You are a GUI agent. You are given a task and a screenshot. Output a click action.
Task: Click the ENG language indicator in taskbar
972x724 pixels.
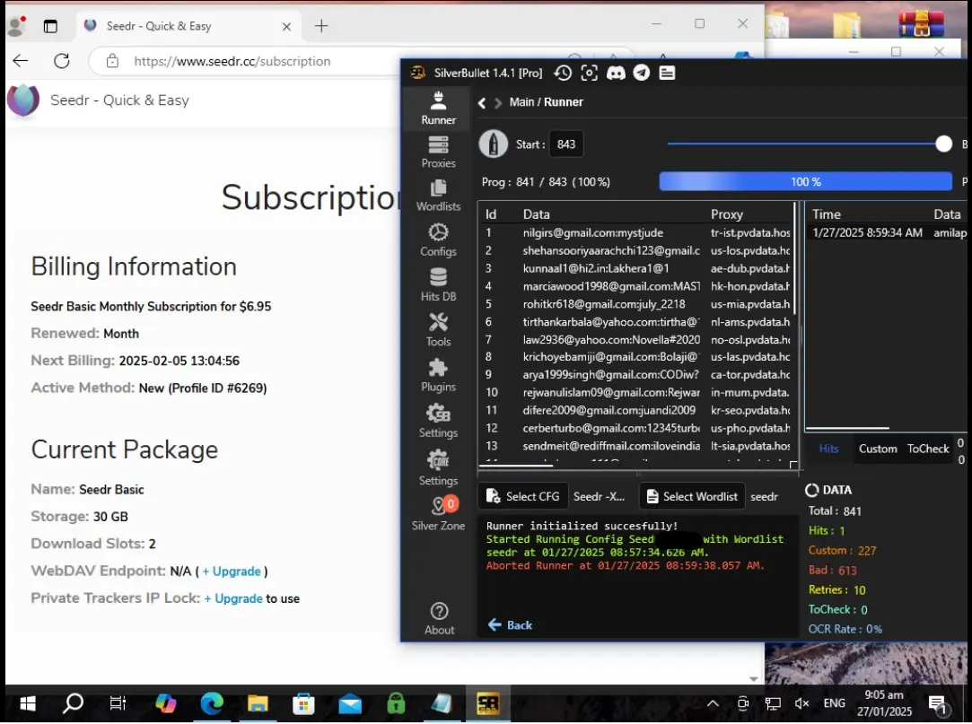[x=835, y=703]
